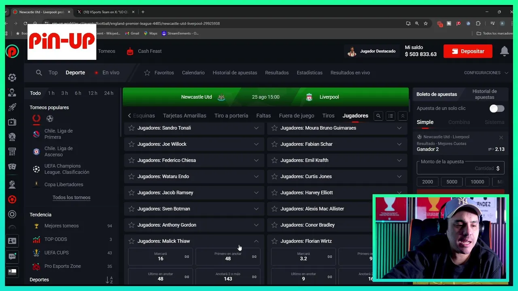518x291 pixels.
Task: Click the Favoritos star icon
Action: tap(147, 73)
